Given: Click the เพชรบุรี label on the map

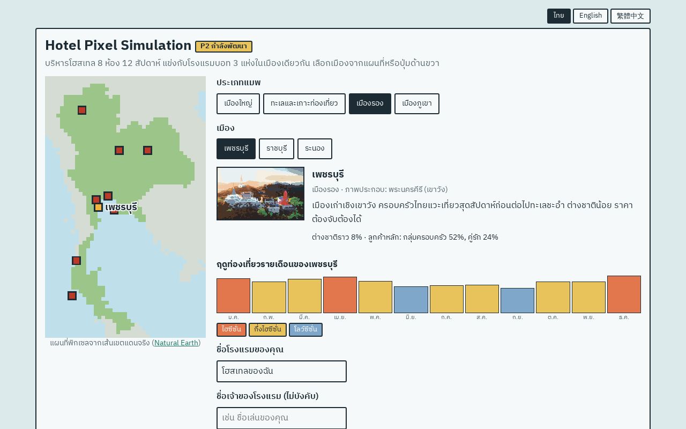Looking at the screenshot, I should [121, 208].
